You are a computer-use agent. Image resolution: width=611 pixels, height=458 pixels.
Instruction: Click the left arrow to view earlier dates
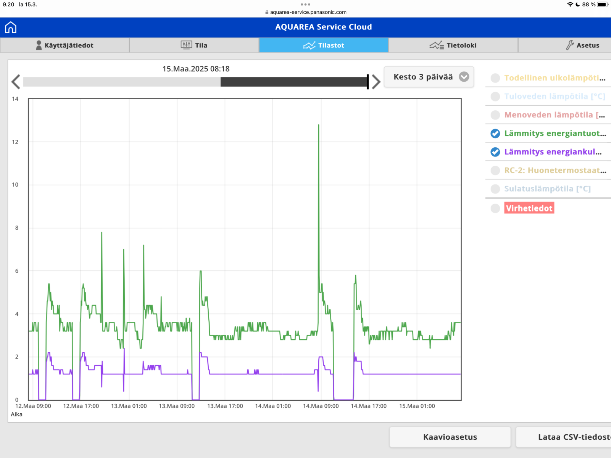[x=16, y=82]
